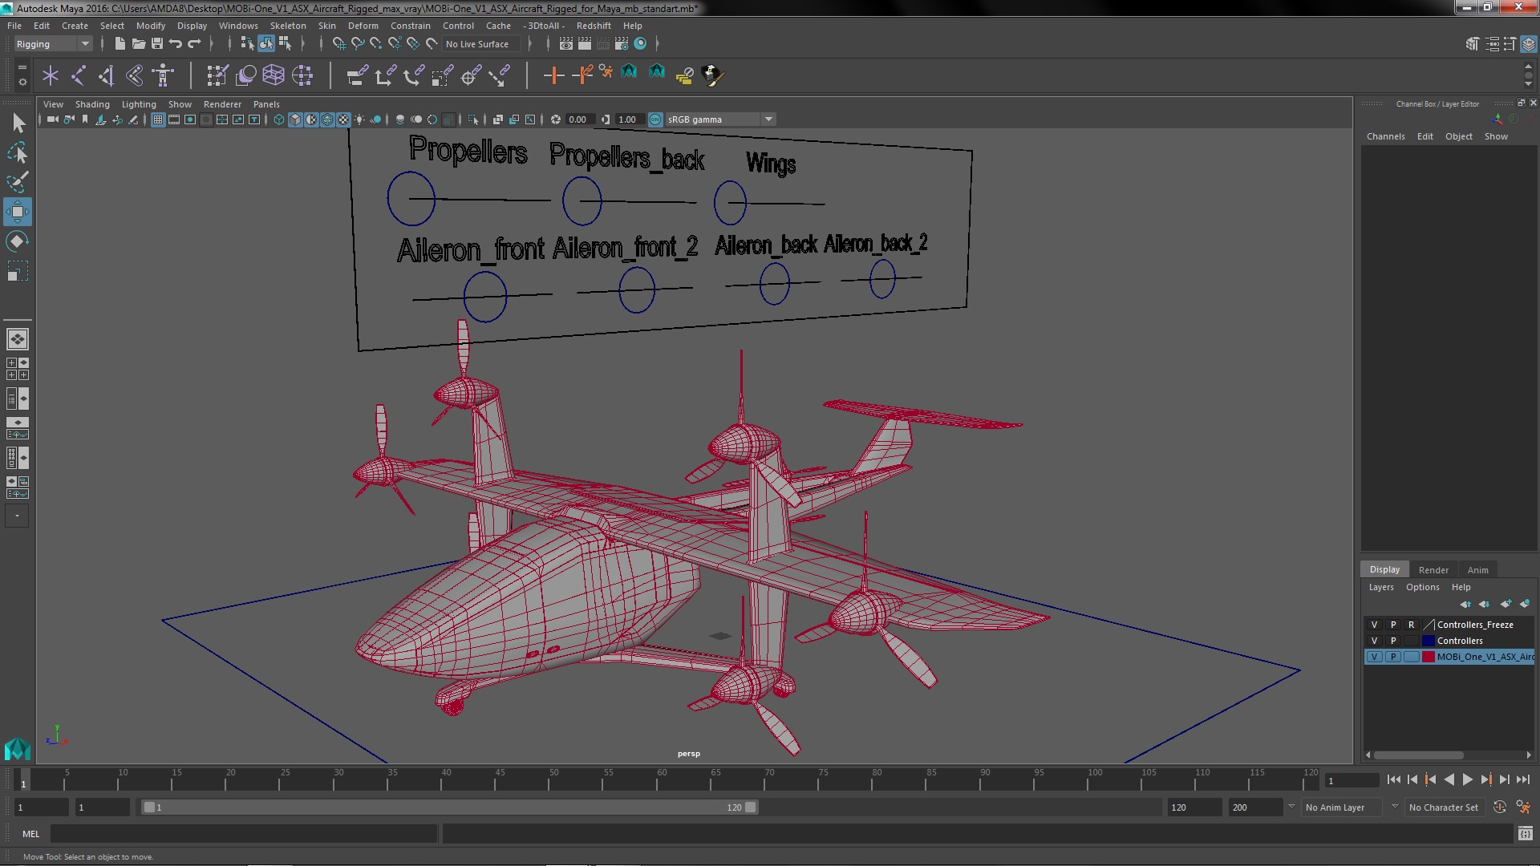Click the Undo arrow icon
1540x866 pixels.
pos(176,44)
